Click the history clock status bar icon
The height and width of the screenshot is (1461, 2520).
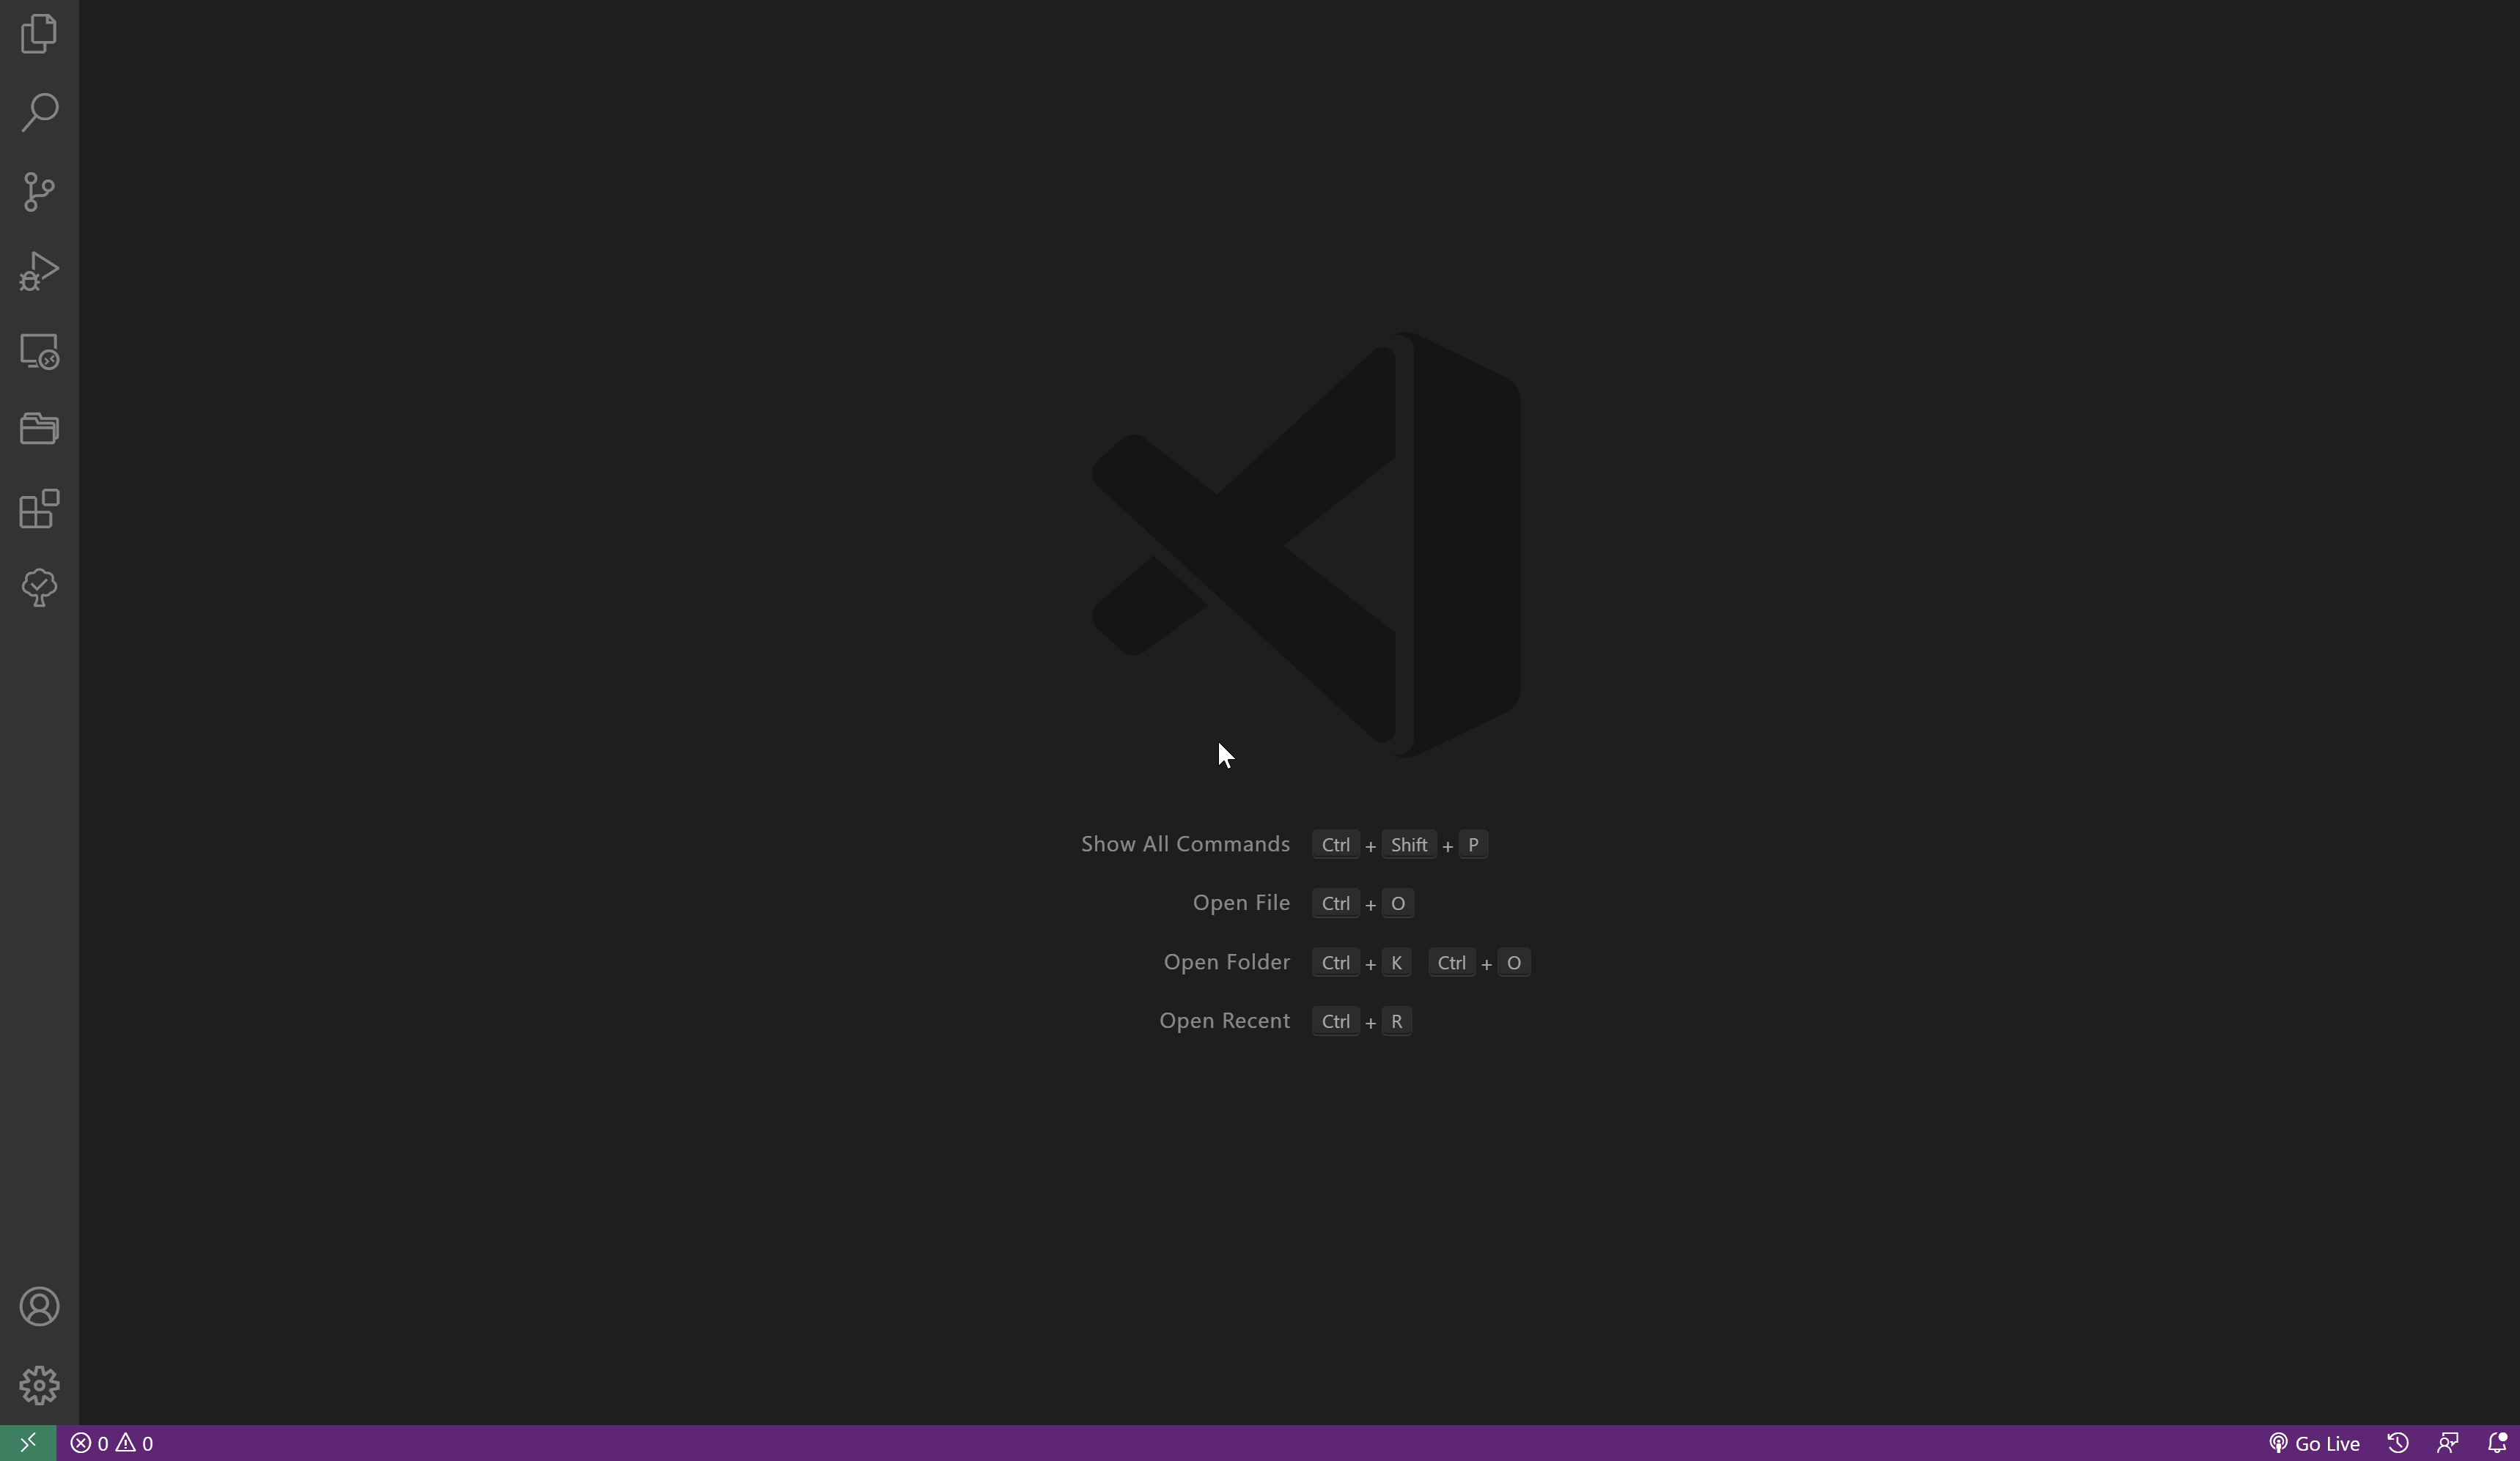[x=2398, y=1443]
